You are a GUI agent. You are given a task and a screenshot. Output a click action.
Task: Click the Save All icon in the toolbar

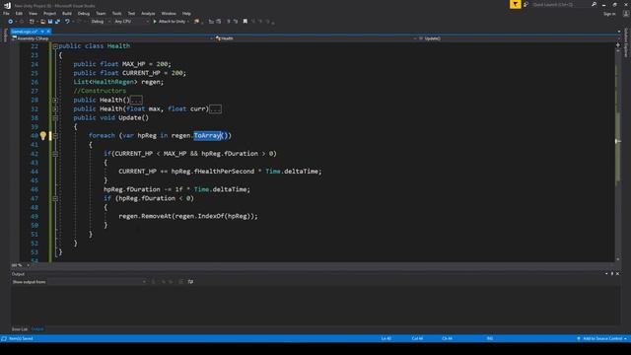coord(57,22)
